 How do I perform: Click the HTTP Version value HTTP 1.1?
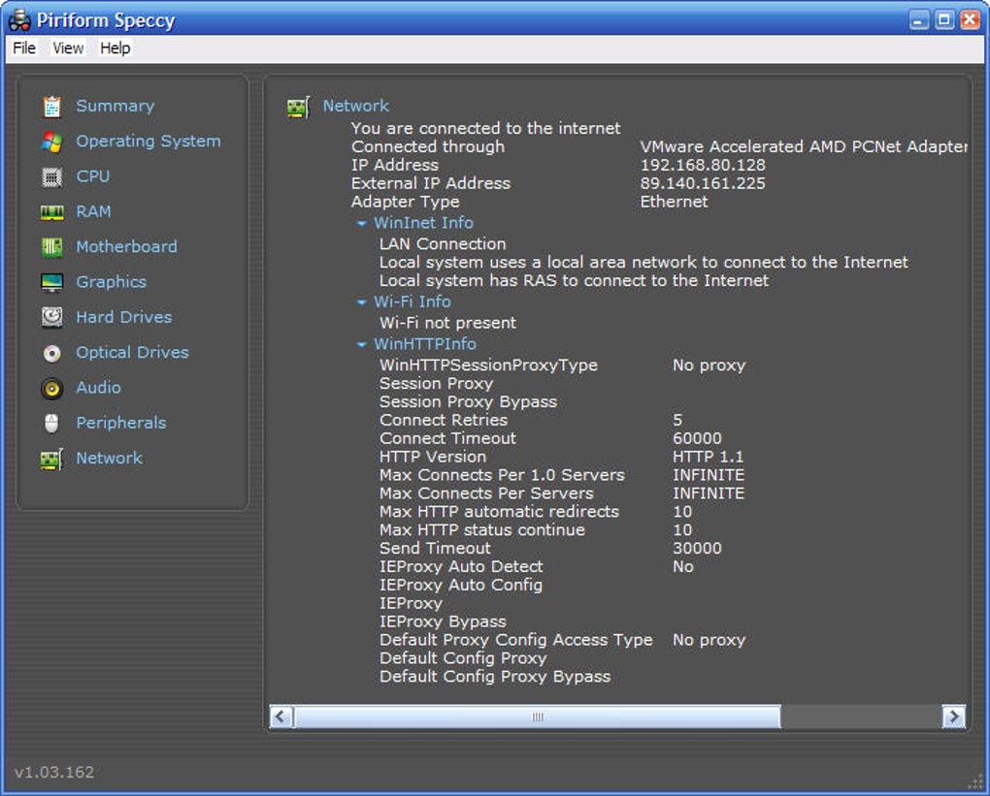tap(708, 457)
